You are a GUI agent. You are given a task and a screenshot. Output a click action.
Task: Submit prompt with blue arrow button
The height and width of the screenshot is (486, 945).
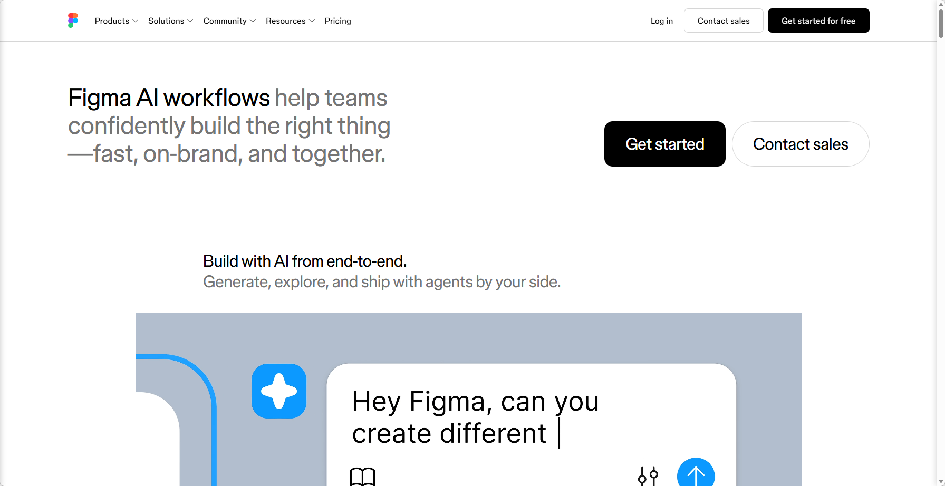click(696, 473)
